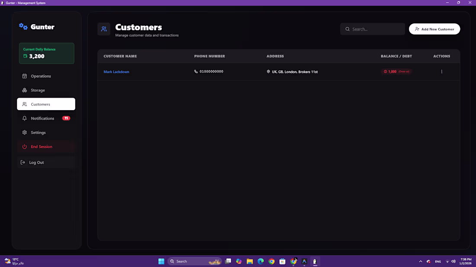Open the Storage page
The image size is (476, 267).
point(46,90)
